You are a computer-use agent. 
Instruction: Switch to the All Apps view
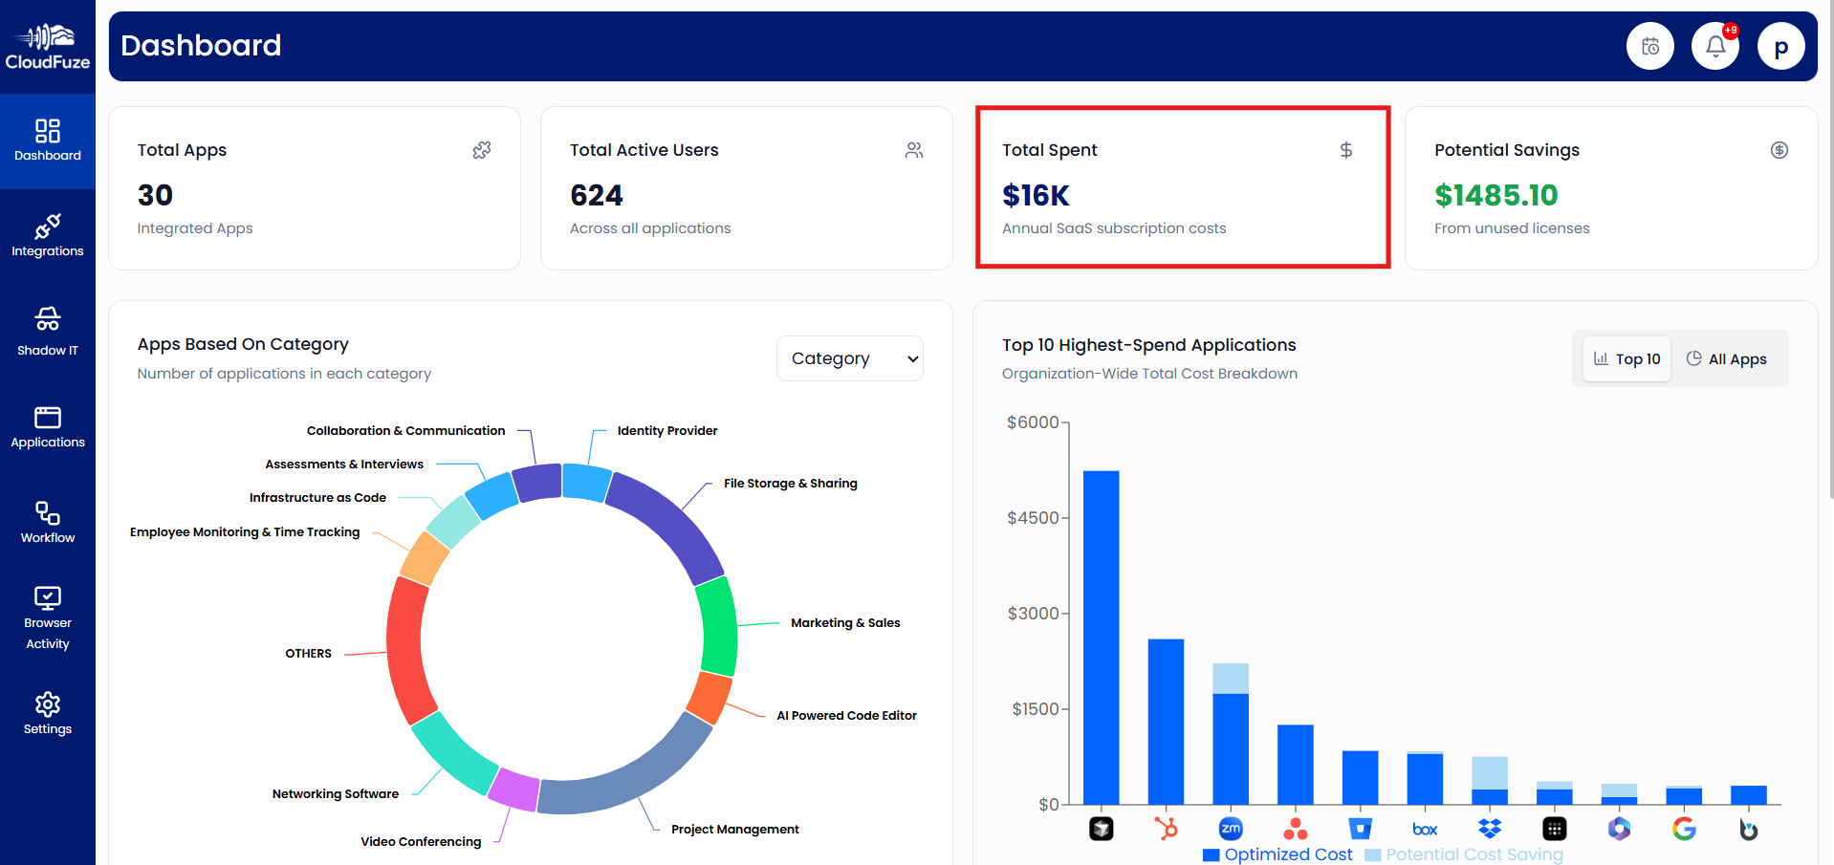pos(1726,358)
